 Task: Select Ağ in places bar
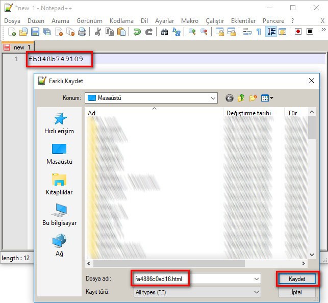(x=59, y=245)
